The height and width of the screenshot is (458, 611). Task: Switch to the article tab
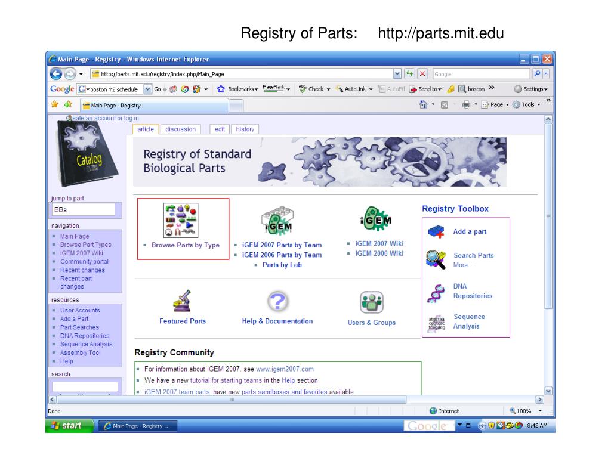click(x=146, y=129)
